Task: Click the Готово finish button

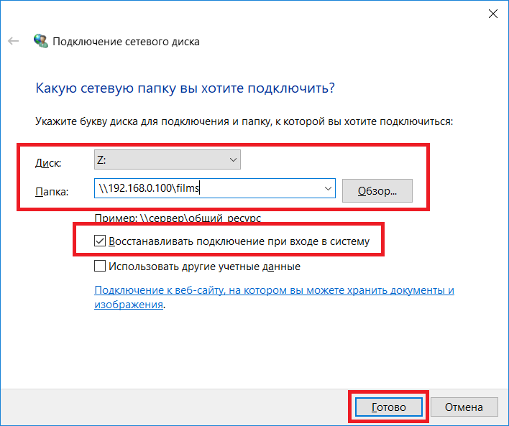Action: click(388, 407)
